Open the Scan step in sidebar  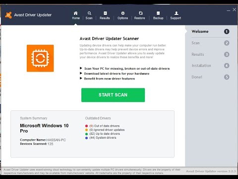(195, 43)
